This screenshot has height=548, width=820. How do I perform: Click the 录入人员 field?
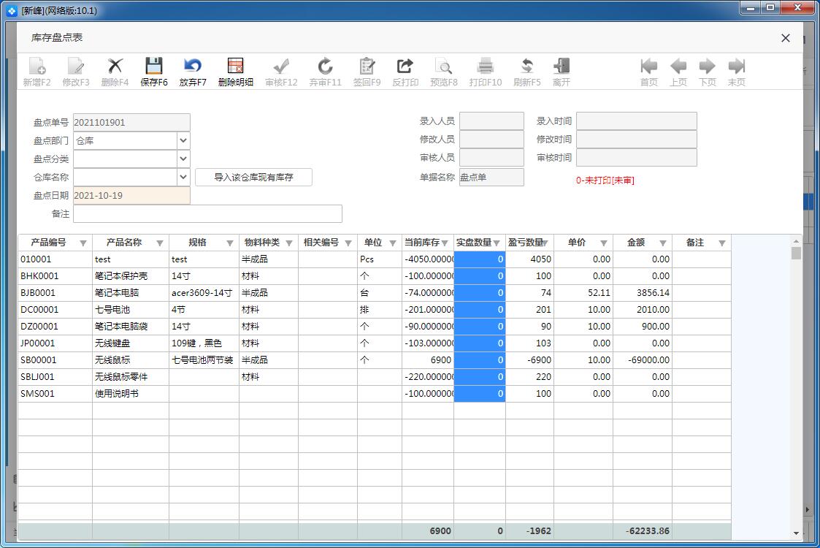point(491,121)
